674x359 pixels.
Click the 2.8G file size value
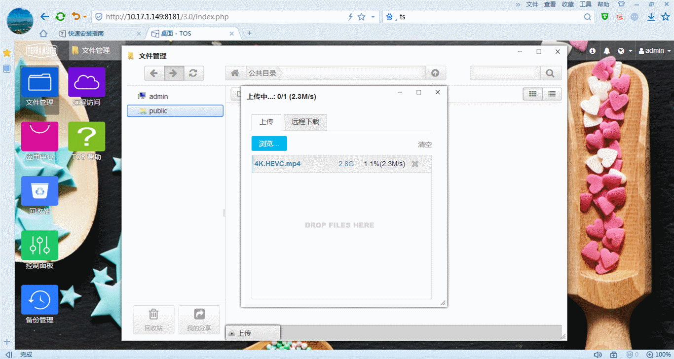(x=346, y=164)
